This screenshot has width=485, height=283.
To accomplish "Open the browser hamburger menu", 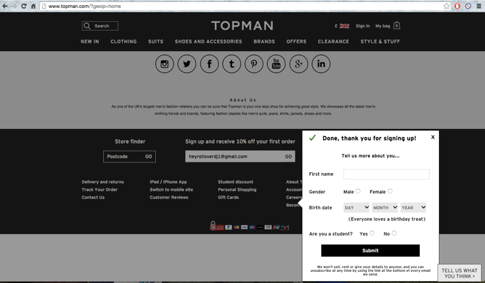I will (x=479, y=6).
